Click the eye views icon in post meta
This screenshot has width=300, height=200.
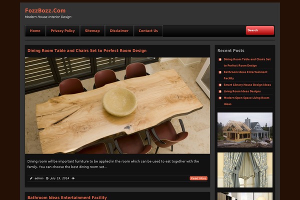point(73,178)
